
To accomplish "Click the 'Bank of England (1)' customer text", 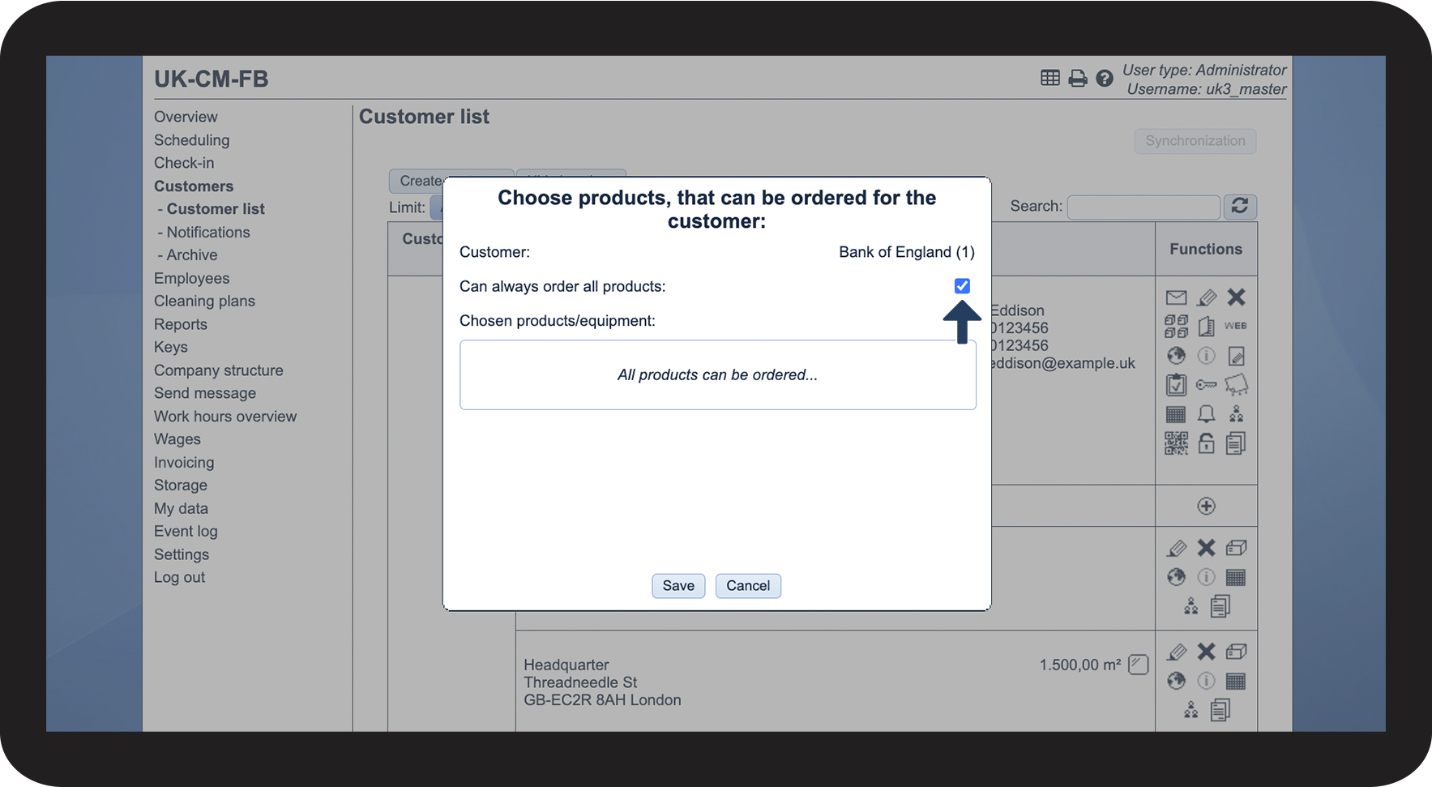I will (x=907, y=252).
